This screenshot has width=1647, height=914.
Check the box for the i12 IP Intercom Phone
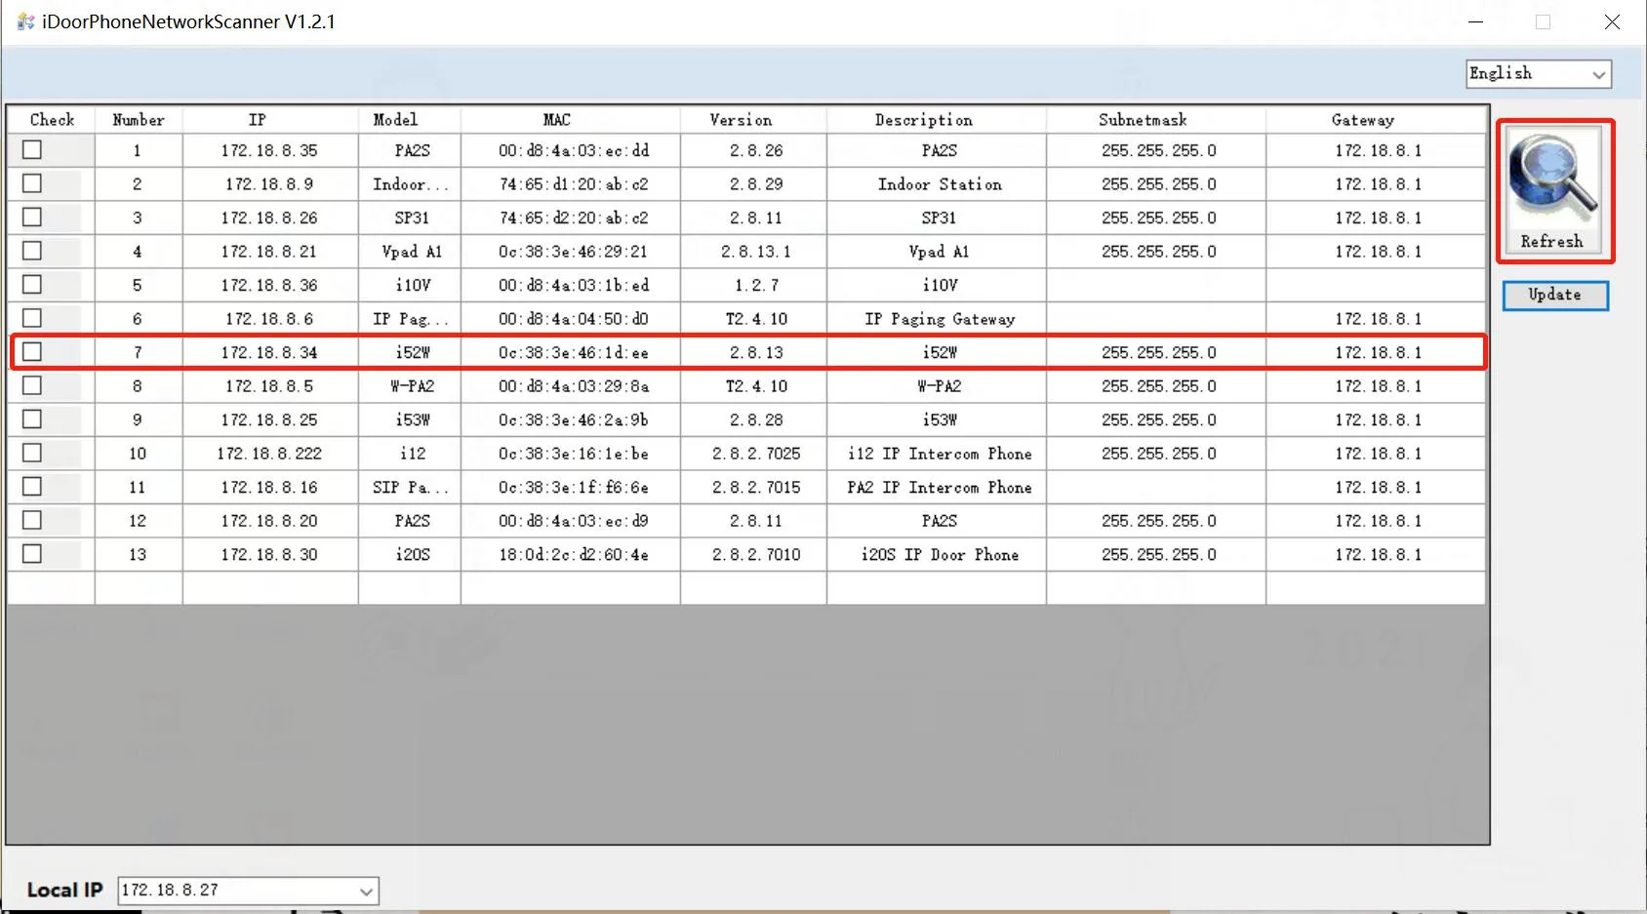click(x=32, y=453)
